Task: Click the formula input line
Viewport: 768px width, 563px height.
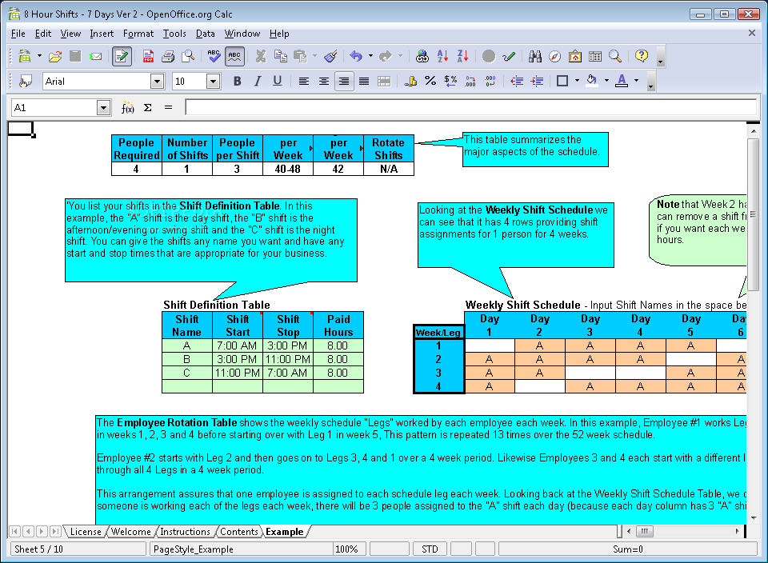Action: coord(471,108)
